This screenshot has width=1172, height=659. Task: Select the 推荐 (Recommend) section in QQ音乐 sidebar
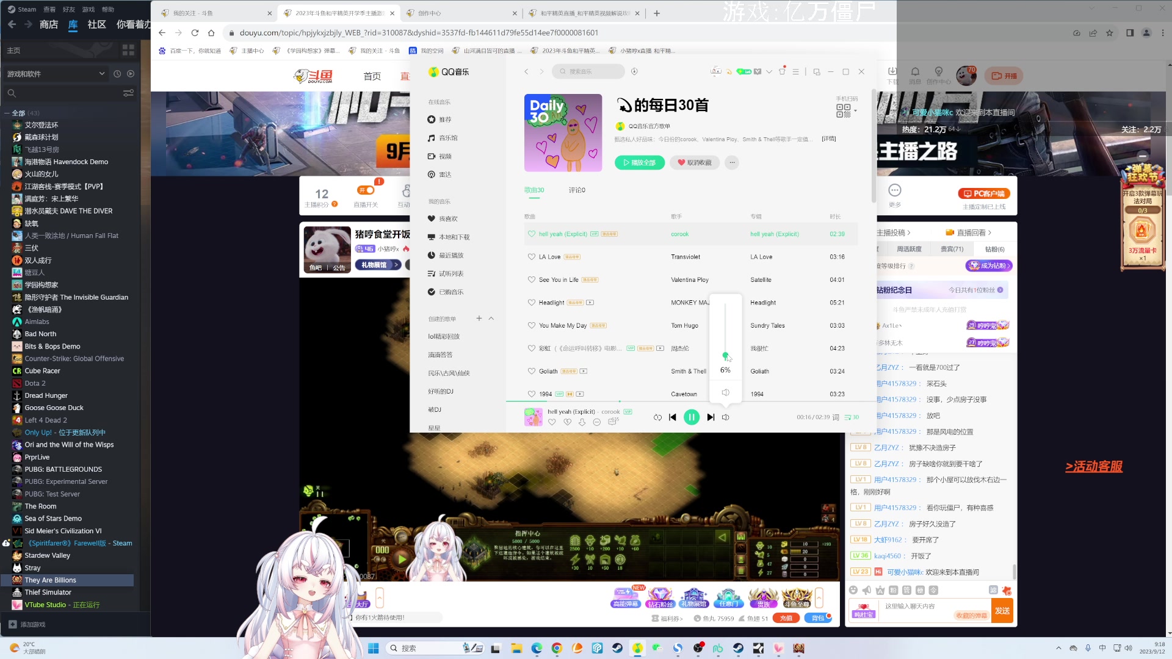(x=446, y=119)
